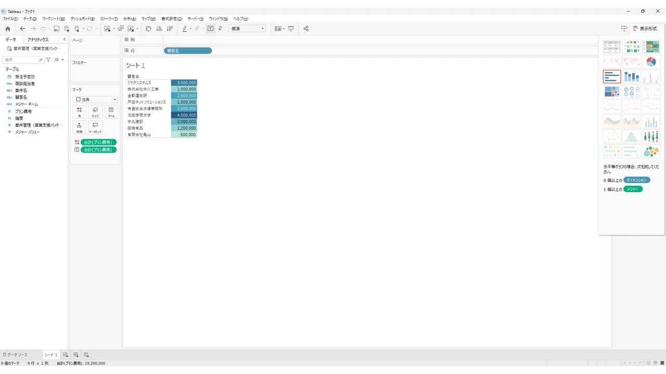The width and height of the screenshot is (666, 374).
Task: Click the label 合計(プラン費用) pill
Action: (99, 150)
